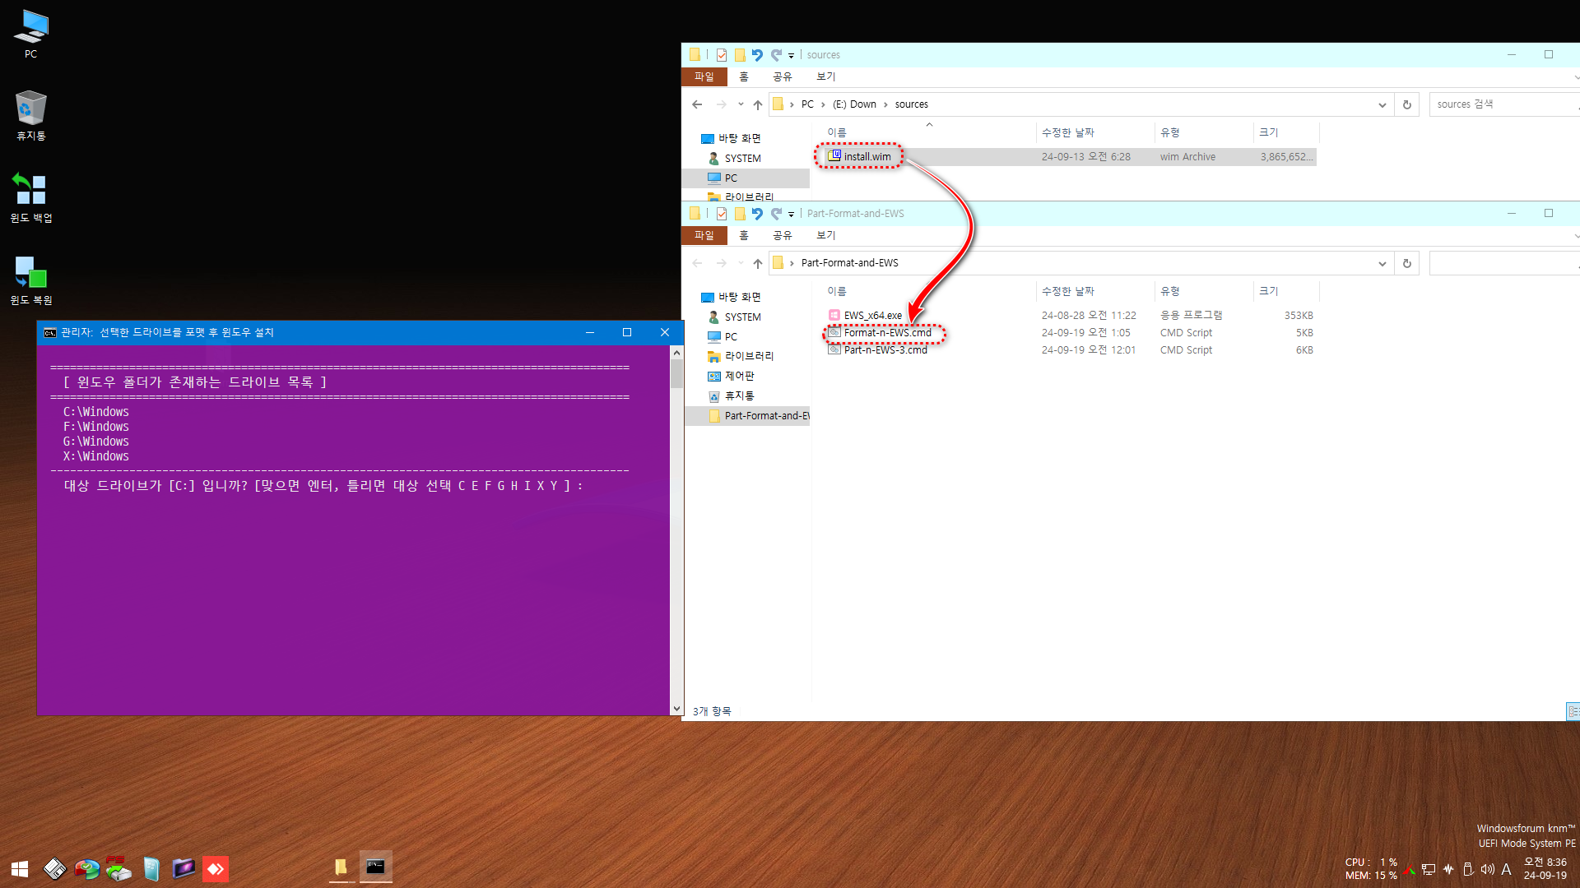Go up one level in Part-Format-and-EWS window
This screenshot has height=888, width=1580.
pyautogui.click(x=758, y=263)
